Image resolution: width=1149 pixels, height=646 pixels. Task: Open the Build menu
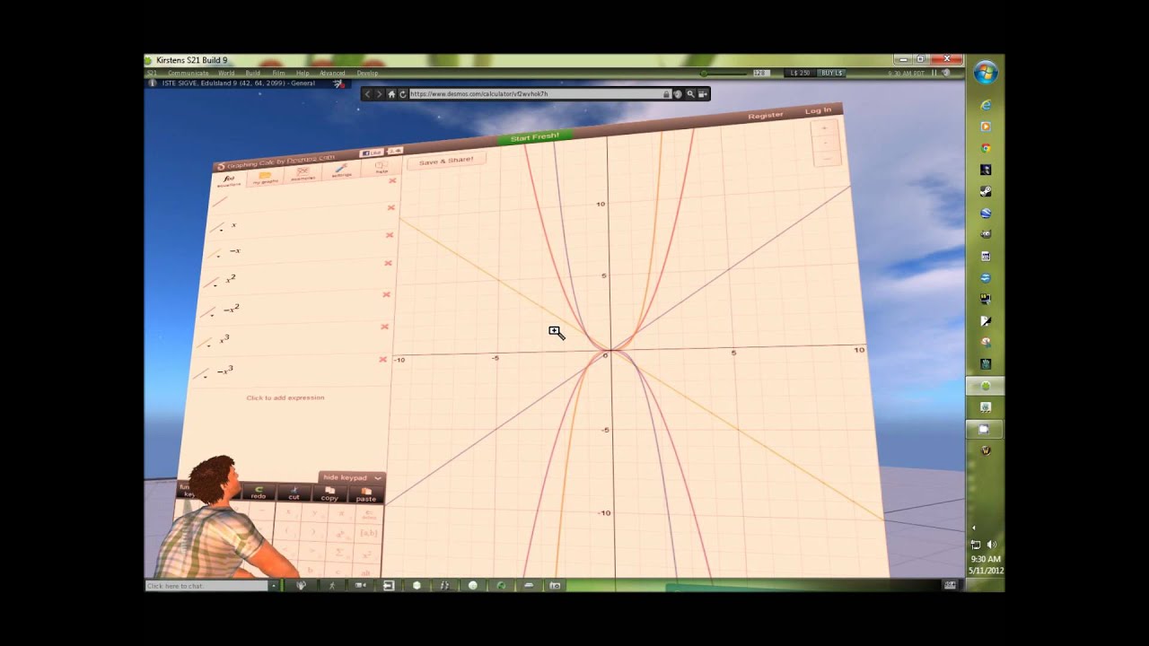(253, 73)
